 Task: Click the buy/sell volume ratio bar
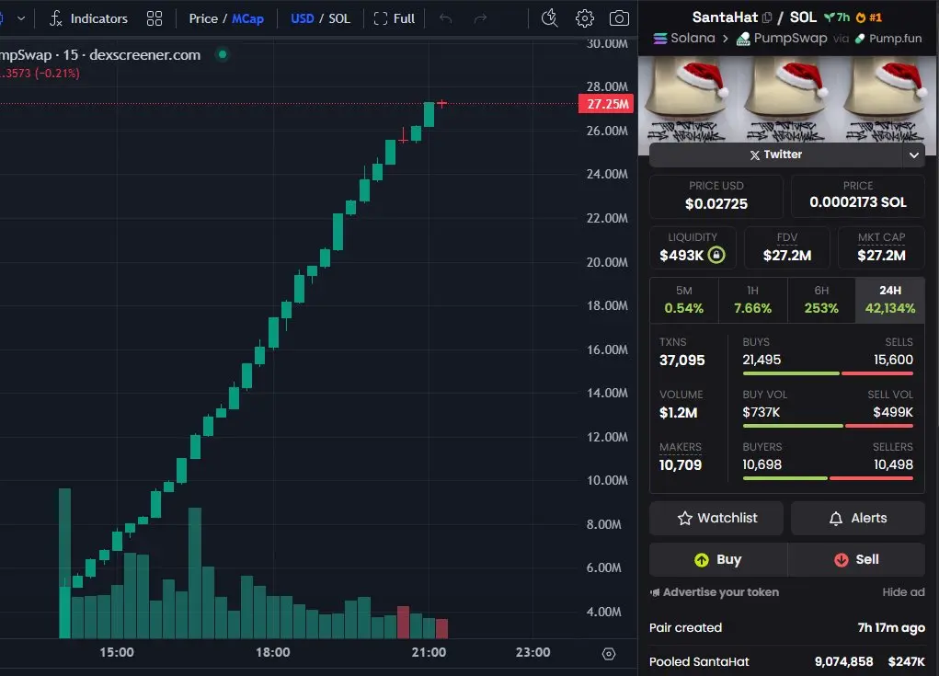point(828,426)
